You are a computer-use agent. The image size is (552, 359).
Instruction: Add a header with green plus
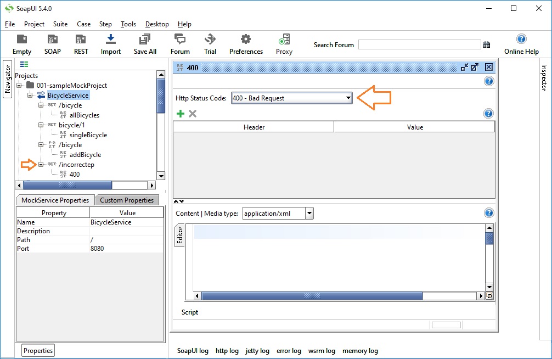[180, 114]
